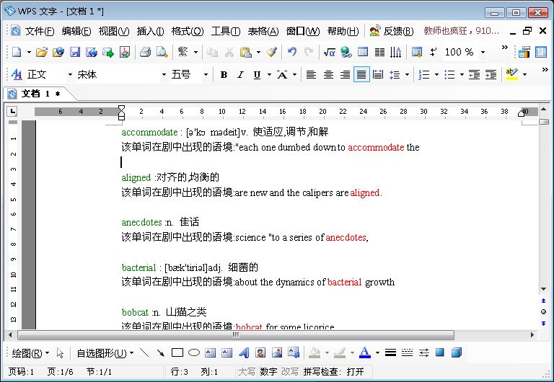This screenshot has width=554, height=382.
Task: Click the Open folder icon
Action: tap(42, 52)
